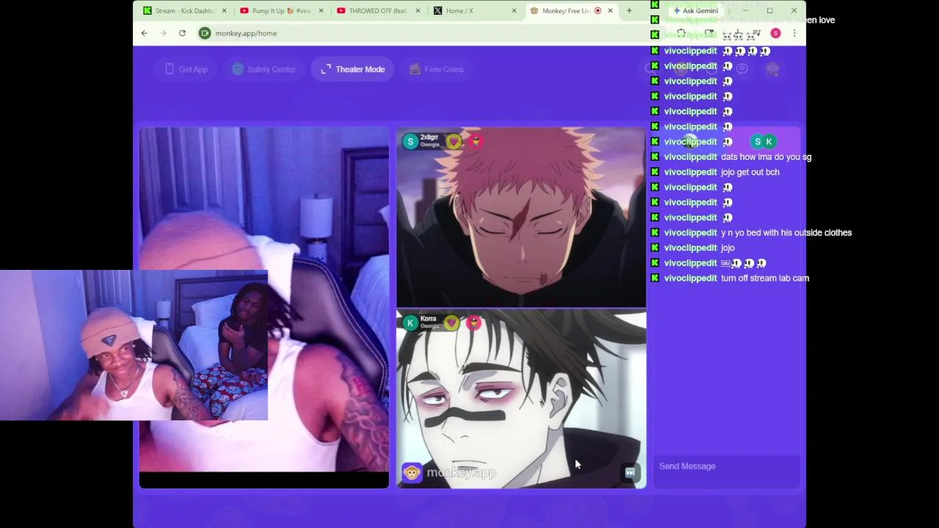Click the browser forward arrow
This screenshot has height=528, width=939.
click(163, 33)
